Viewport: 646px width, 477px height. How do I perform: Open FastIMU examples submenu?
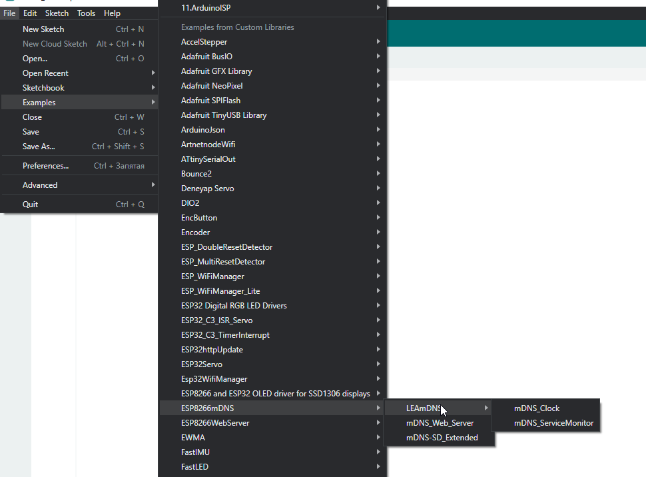(272, 452)
